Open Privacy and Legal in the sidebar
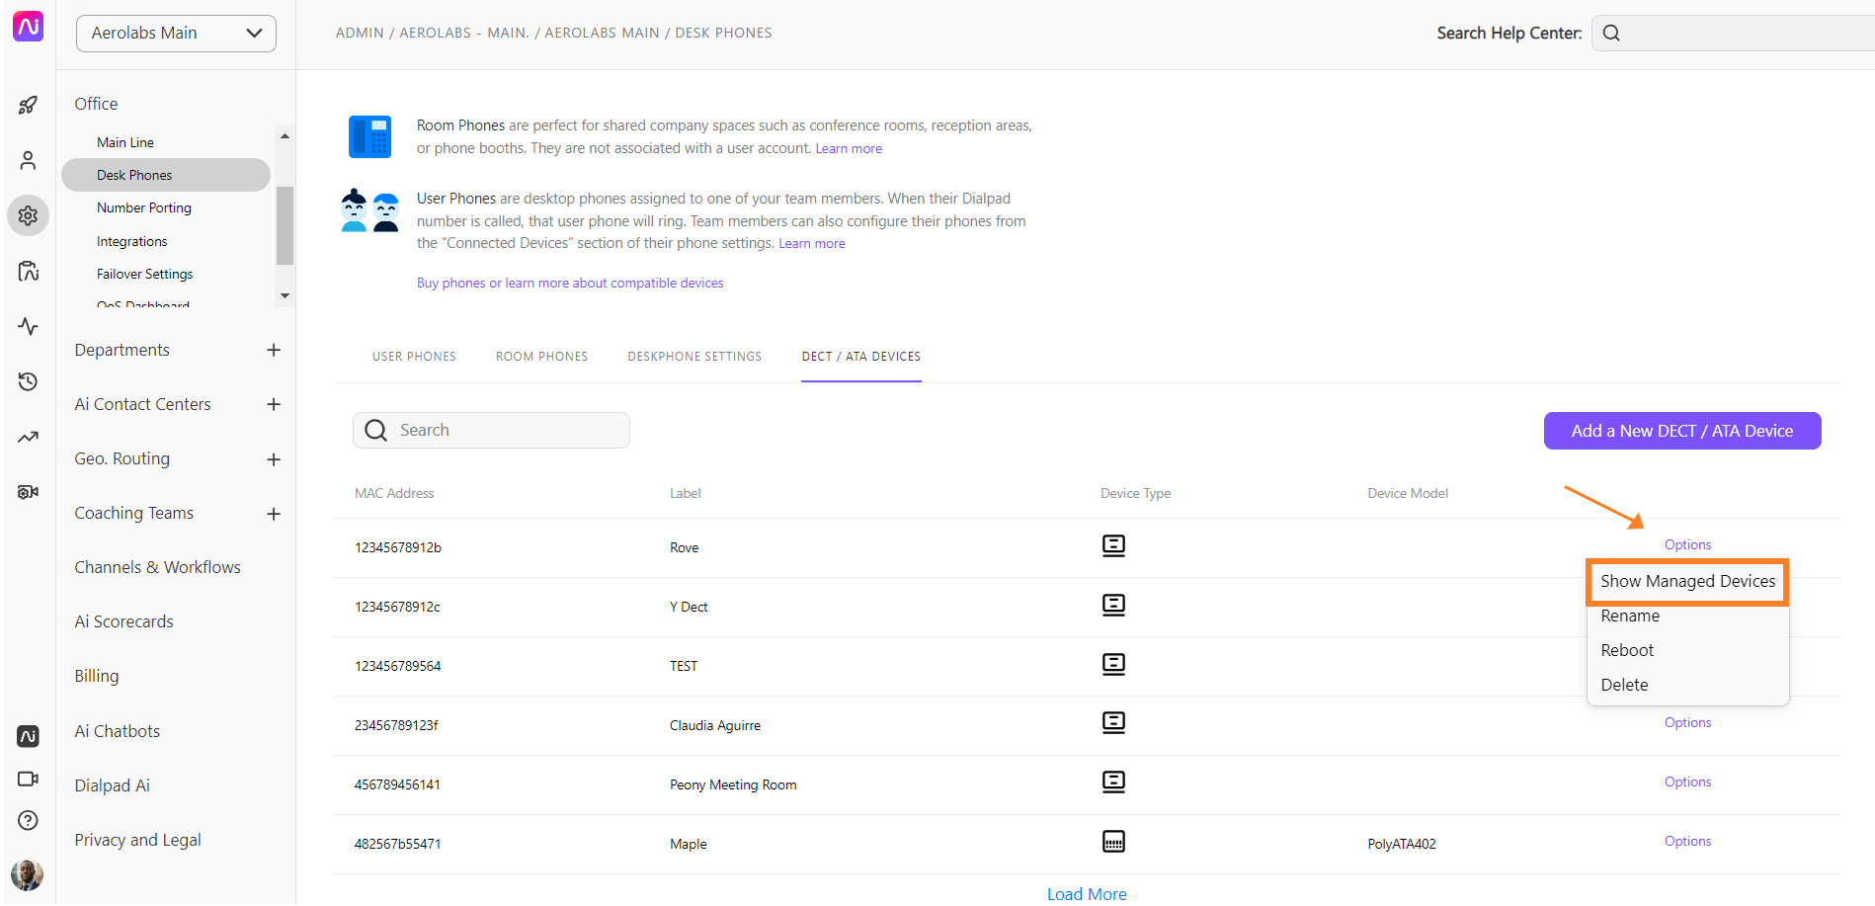This screenshot has height=906, width=1875. coord(138,840)
